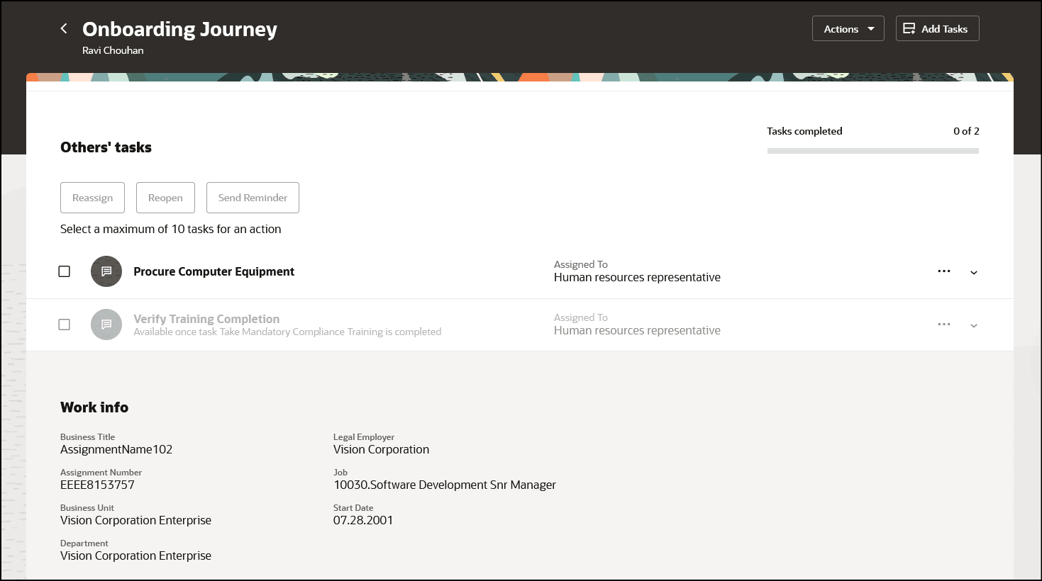Image resolution: width=1042 pixels, height=581 pixels.
Task: Click the Tasks completed progress bar
Action: coord(873,151)
